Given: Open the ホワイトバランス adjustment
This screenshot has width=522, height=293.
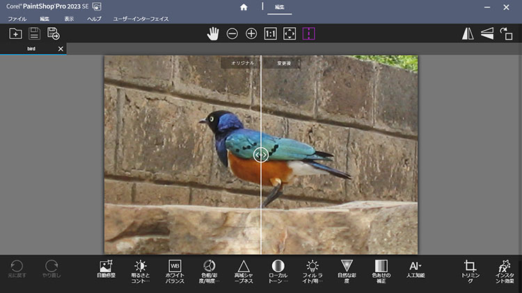Looking at the screenshot, I should tap(175, 269).
